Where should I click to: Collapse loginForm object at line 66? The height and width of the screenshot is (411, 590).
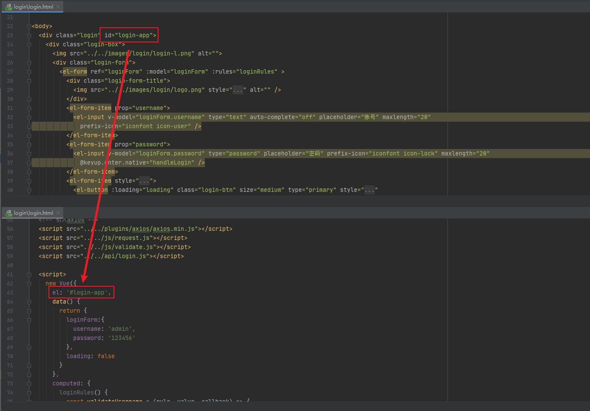29,320
